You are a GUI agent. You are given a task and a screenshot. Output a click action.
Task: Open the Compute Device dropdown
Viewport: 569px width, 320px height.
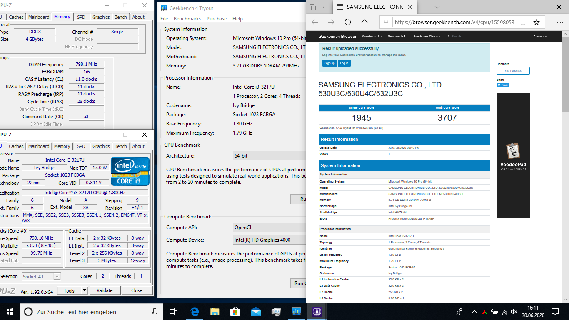coord(270,240)
